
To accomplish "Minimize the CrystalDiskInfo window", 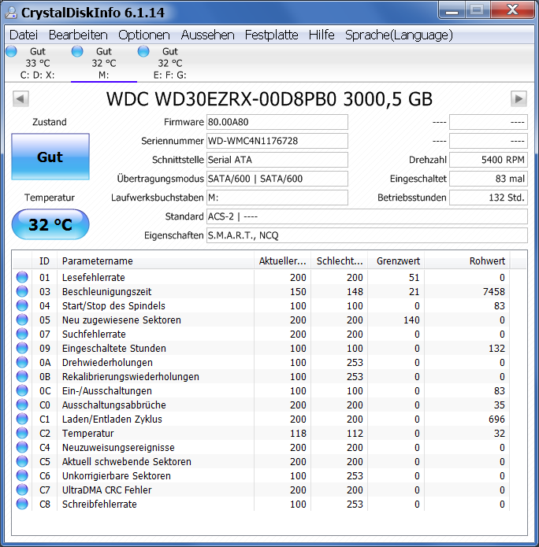I will click(x=452, y=10).
